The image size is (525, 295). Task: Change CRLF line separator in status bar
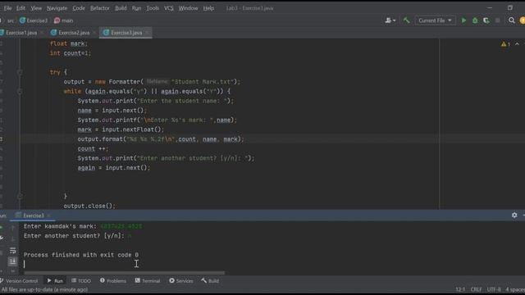click(476, 289)
